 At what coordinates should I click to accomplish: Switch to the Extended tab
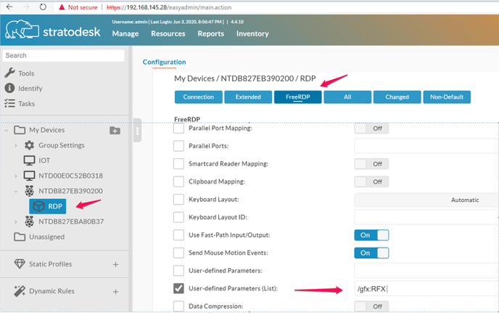(248, 97)
